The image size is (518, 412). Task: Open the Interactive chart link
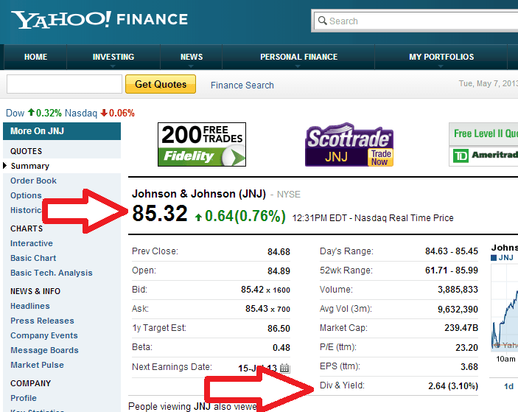(32, 243)
